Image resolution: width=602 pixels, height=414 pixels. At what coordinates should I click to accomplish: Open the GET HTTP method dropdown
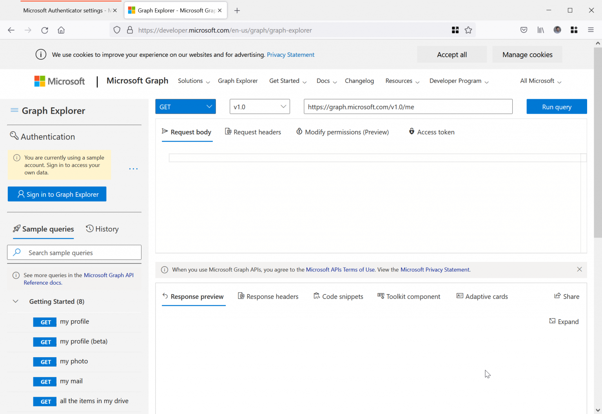tap(185, 107)
